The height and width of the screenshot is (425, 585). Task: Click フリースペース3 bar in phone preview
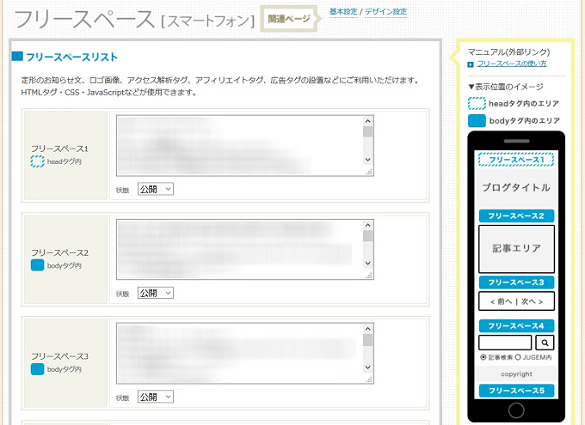(x=516, y=282)
